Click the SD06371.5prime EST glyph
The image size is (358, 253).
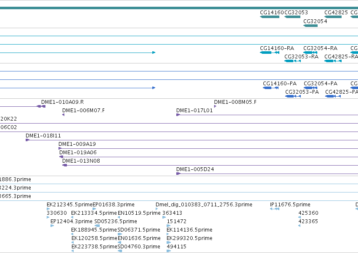[120, 234]
